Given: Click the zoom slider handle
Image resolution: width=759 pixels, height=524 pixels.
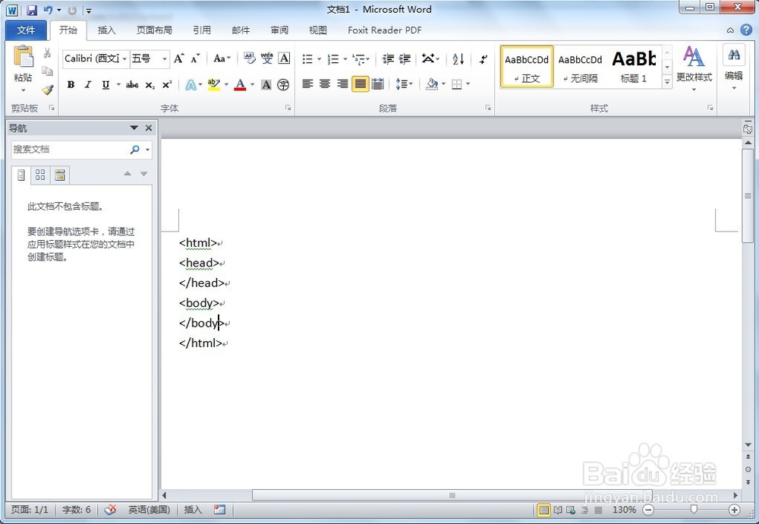Looking at the screenshot, I should point(693,510).
